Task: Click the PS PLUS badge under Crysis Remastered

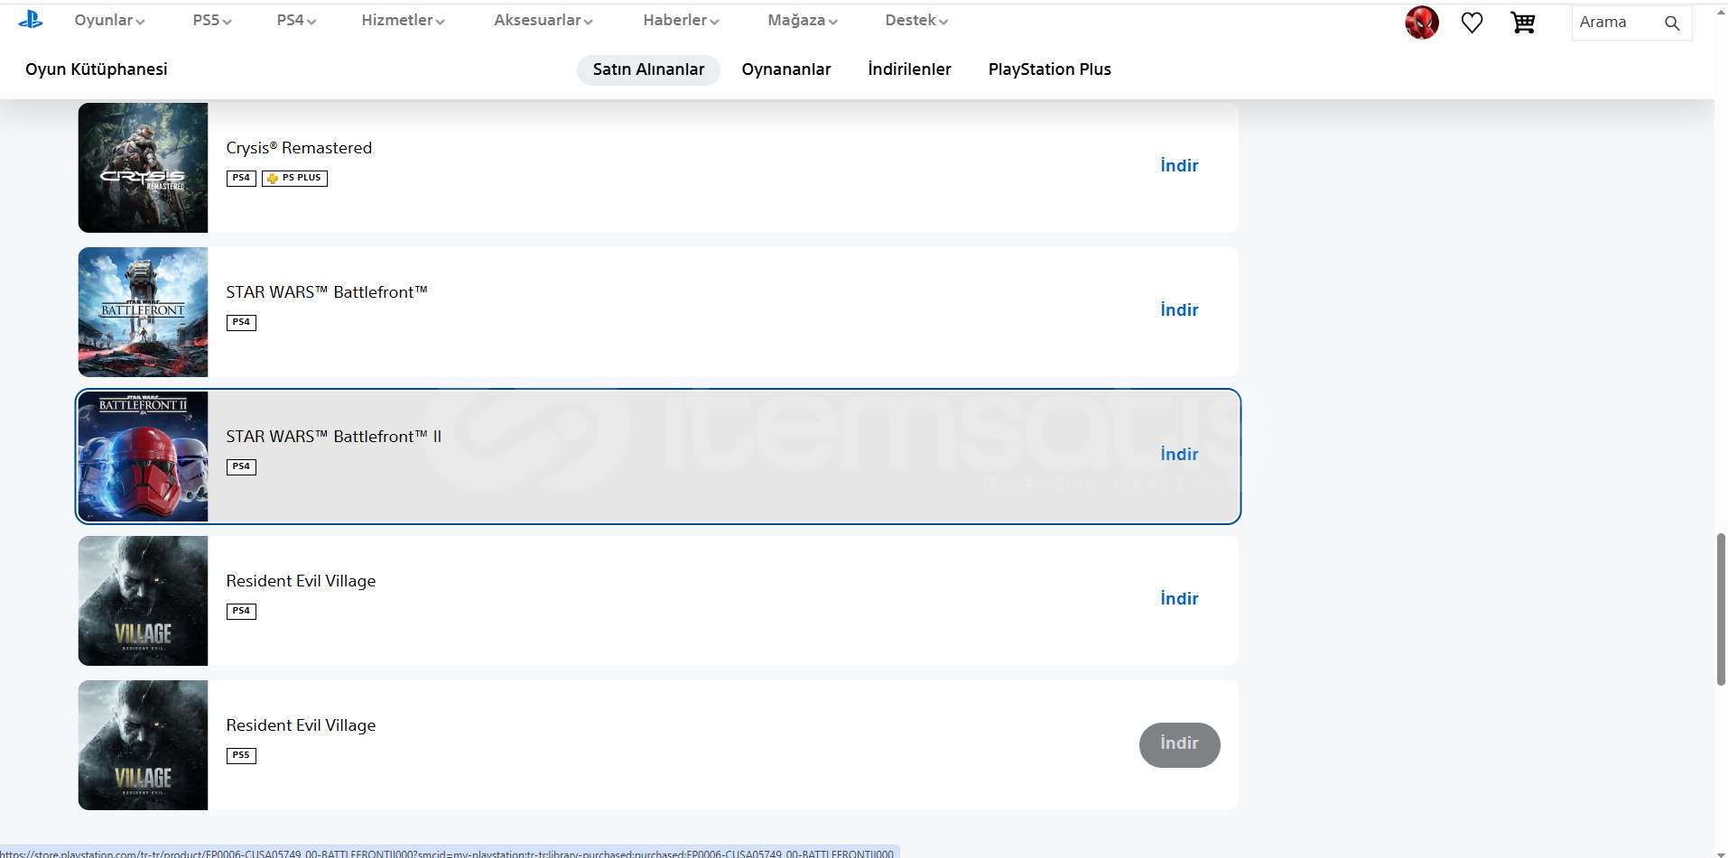Action: pyautogui.click(x=294, y=179)
